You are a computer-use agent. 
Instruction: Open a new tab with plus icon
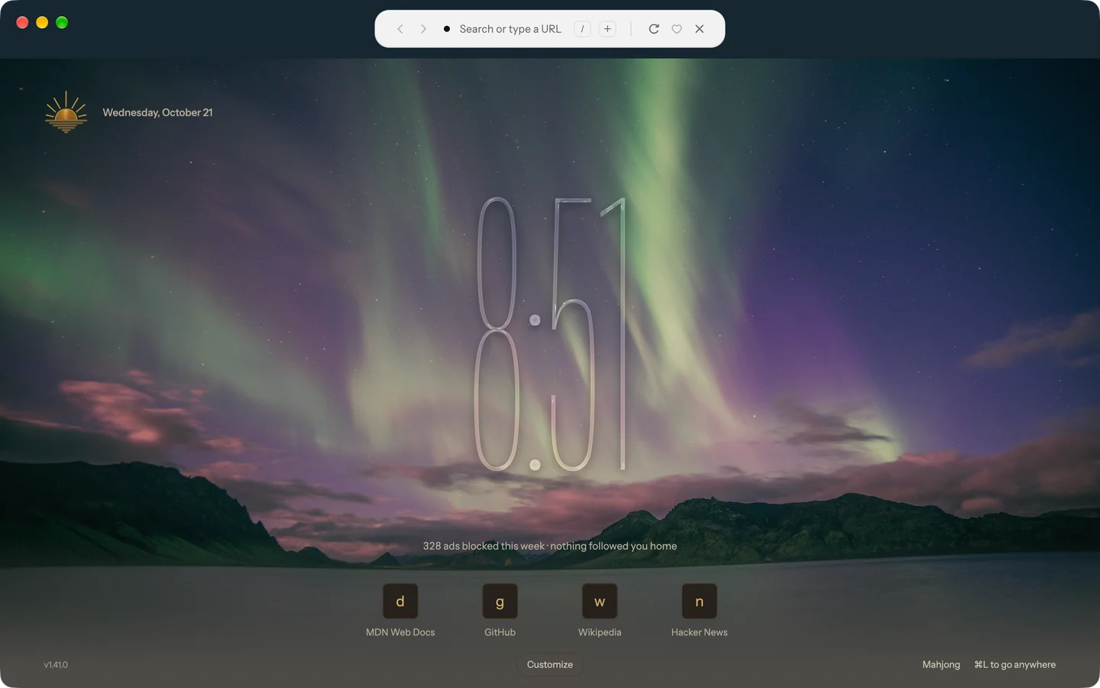click(607, 29)
